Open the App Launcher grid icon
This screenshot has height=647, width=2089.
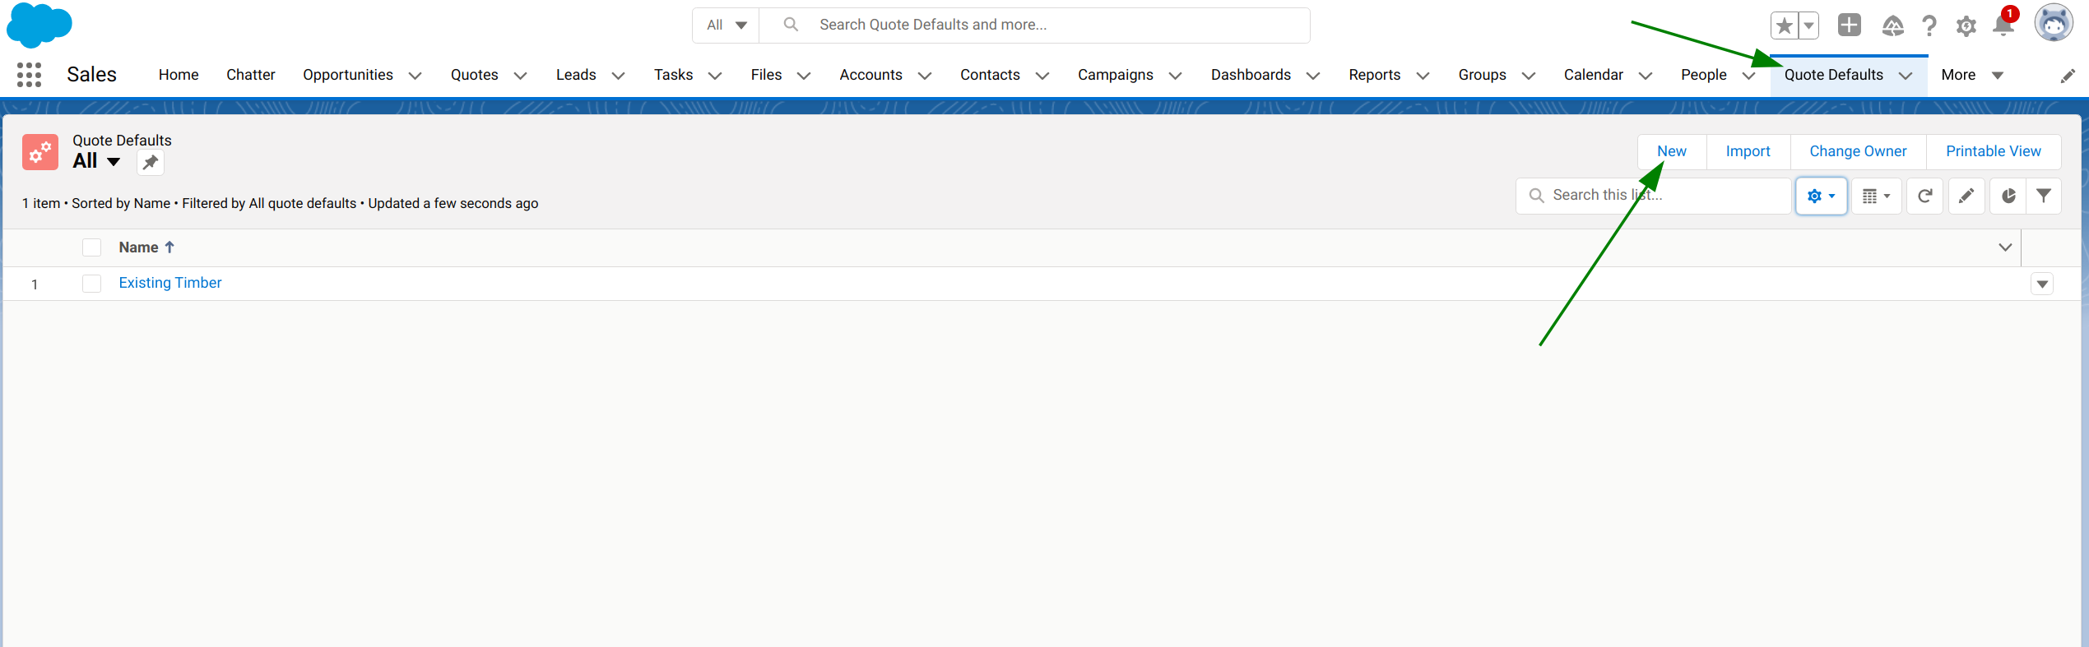click(29, 75)
